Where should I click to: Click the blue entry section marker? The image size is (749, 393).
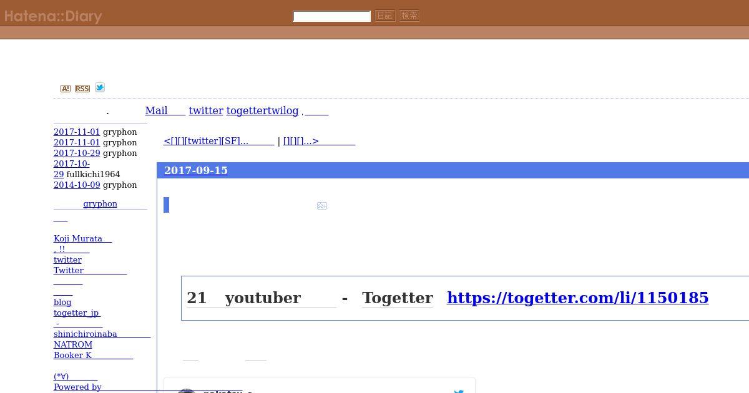click(x=166, y=205)
